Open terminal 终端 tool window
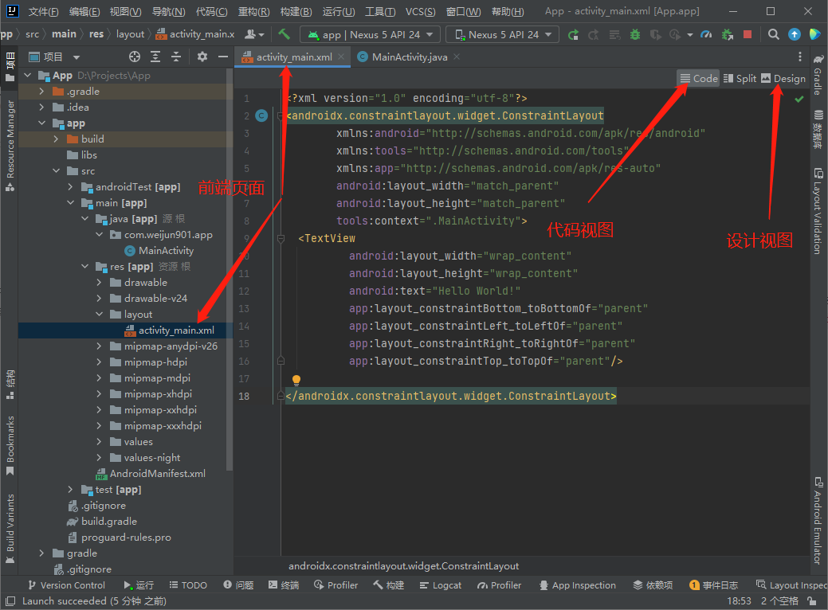Viewport: 828px width, 610px height. (x=284, y=585)
